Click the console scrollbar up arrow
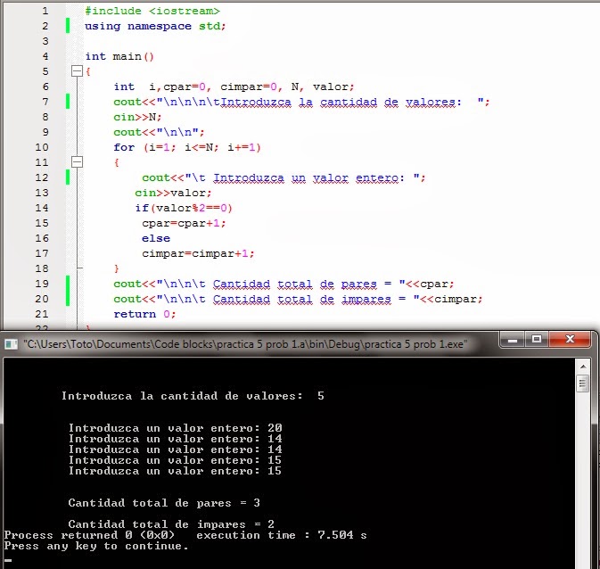The width and height of the screenshot is (600, 569). 583,367
